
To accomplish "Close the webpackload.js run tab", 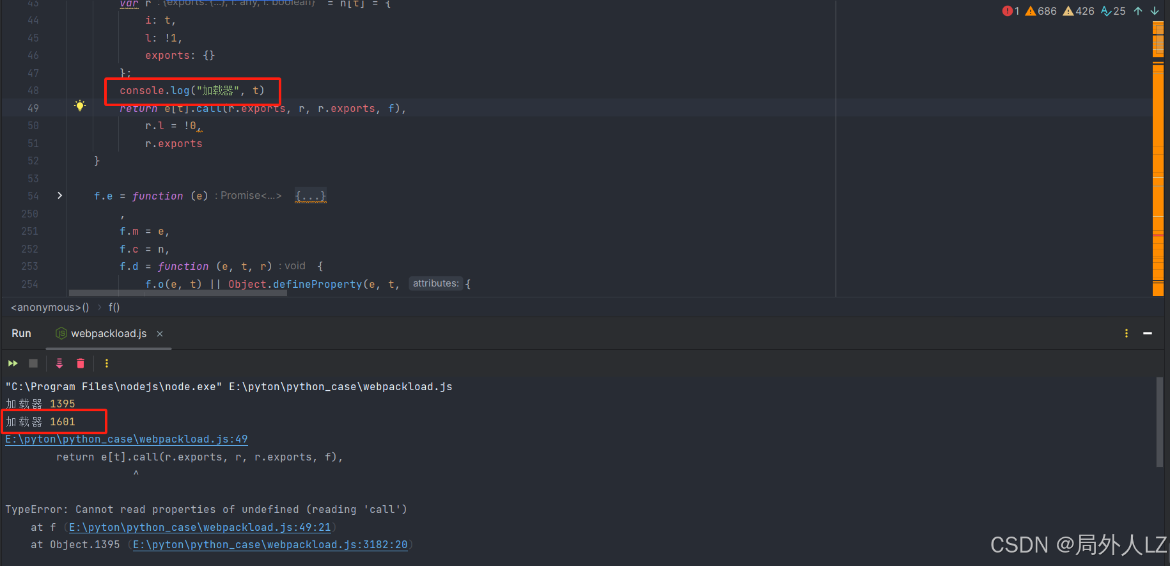I will (x=160, y=334).
